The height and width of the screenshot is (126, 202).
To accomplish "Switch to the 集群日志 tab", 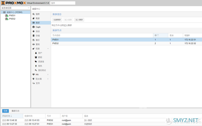I will (15, 111).
